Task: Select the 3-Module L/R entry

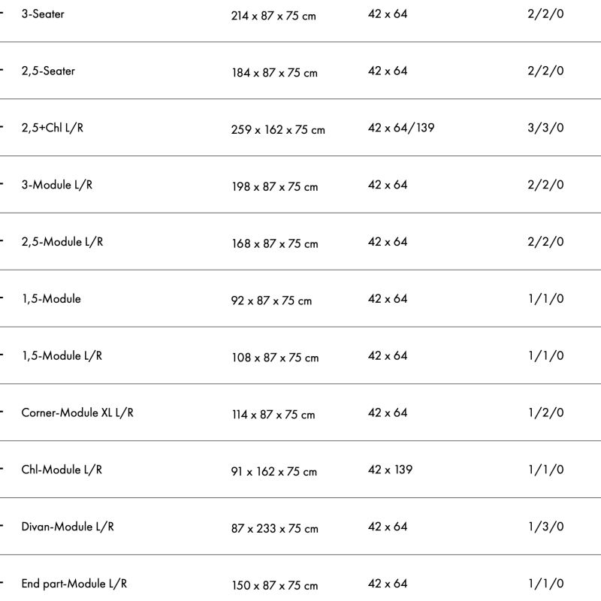Action: (57, 185)
